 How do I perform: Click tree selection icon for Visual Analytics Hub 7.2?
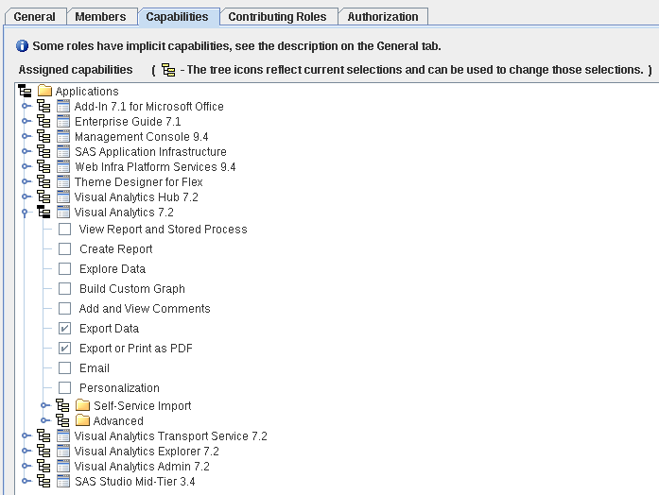coord(43,196)
